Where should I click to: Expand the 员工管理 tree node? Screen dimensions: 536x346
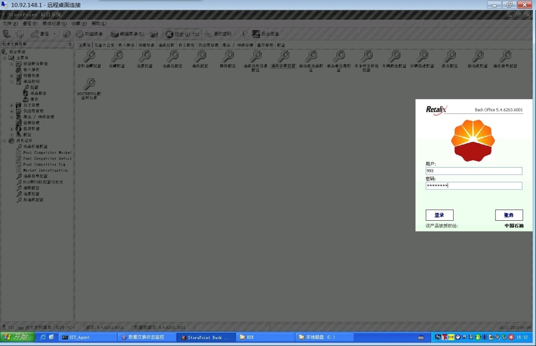click(x=12, y=105)
